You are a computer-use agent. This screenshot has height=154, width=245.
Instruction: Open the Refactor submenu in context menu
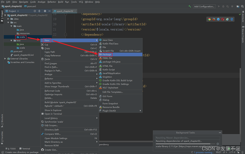(x=70, y=79)
